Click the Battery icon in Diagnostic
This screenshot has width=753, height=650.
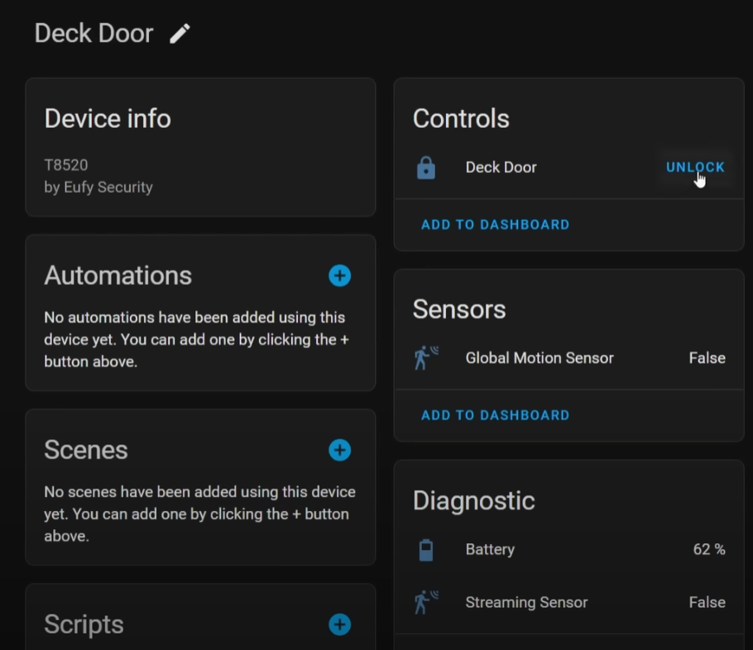[426, 550]
